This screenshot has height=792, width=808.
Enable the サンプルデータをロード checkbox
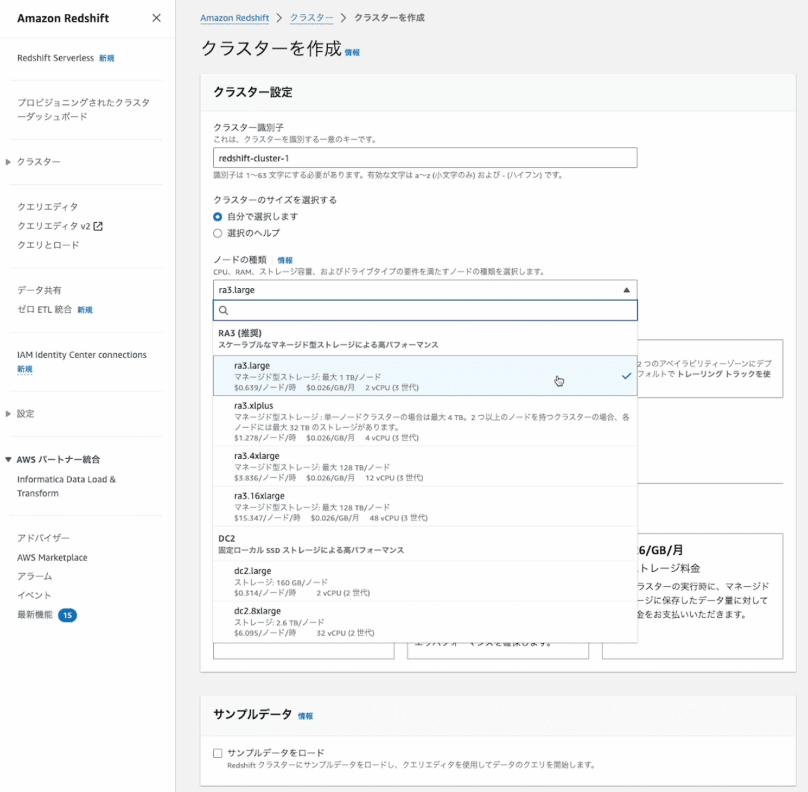(x=218, y=753)
